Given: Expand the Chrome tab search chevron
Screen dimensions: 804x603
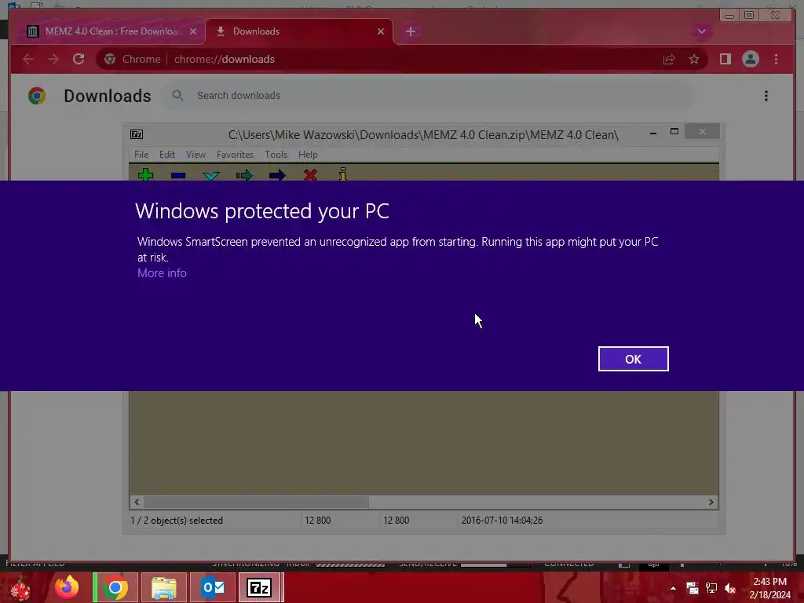Looking at the screenshot, I should [701, 31].
